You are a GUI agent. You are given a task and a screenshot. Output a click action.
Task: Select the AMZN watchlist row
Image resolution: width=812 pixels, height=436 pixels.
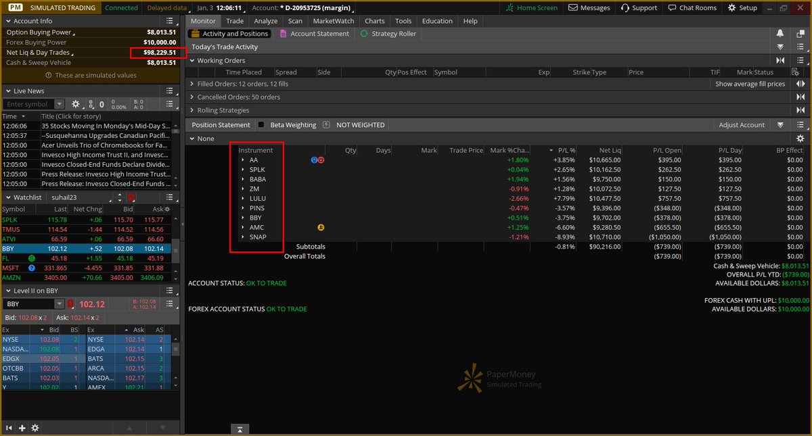click(x=85, y=277)
